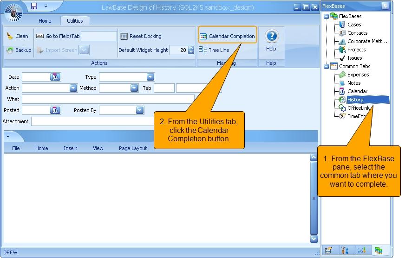Click the Backup button

click(19, 50)
